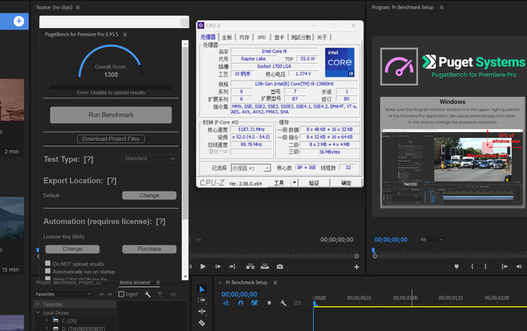Viewport: 527px width, 331px height.
Task: Switch to CPU-Z 测试分数 tab
Action: click(x=300, y=37)
